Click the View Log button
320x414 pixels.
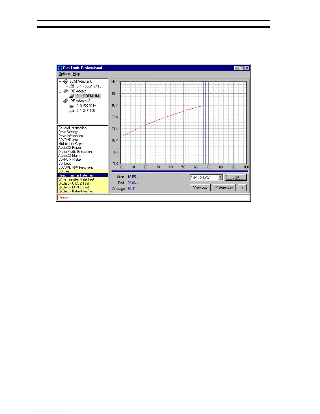click(200, 188)
